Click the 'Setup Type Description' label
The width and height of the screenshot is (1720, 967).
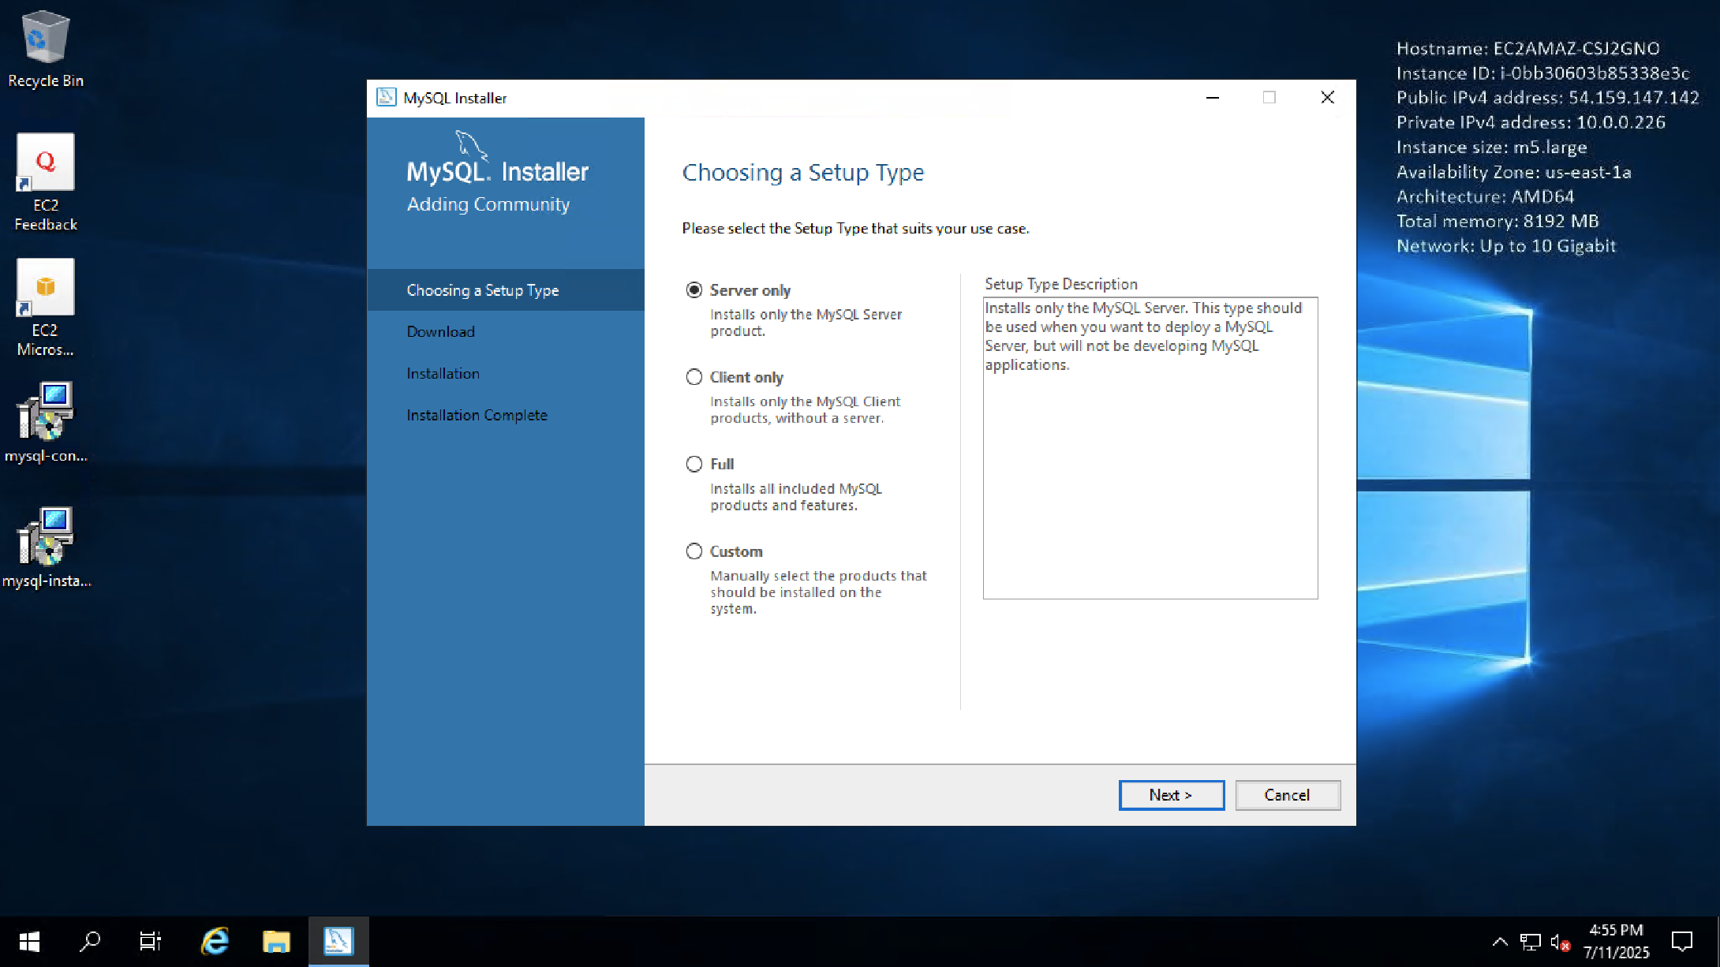pos(1061,284)
